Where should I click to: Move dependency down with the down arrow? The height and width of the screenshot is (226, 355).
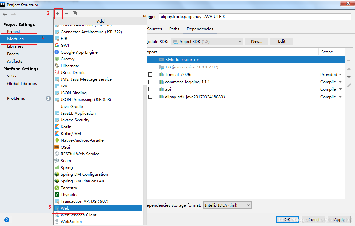tap(349, 77)
